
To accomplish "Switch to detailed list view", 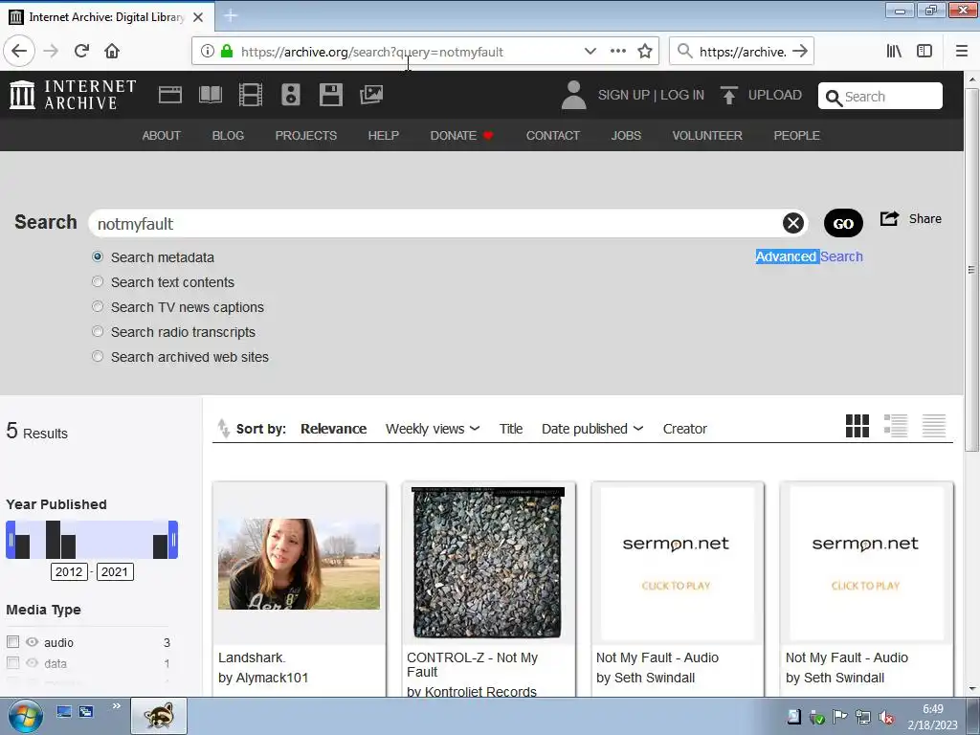I will (896, 426).
